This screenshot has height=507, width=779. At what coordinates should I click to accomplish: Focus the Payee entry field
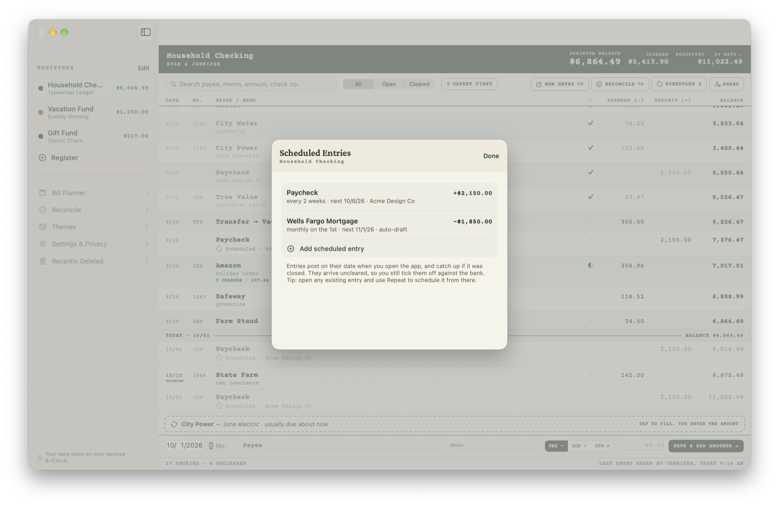[x=344, y=445]
